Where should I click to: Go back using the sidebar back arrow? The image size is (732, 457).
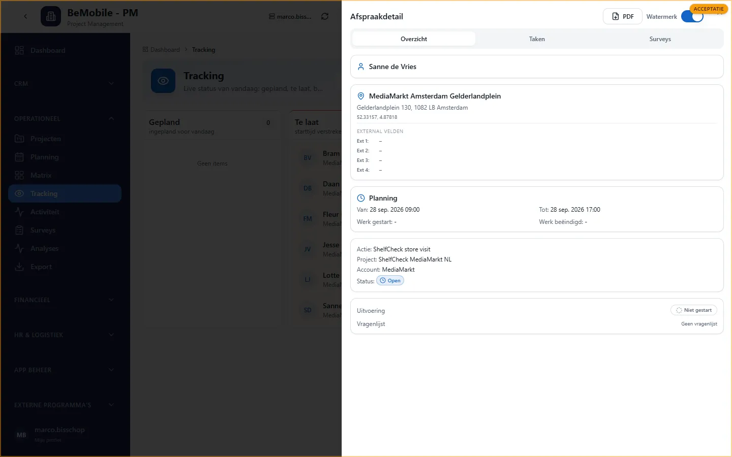point(25,16)
